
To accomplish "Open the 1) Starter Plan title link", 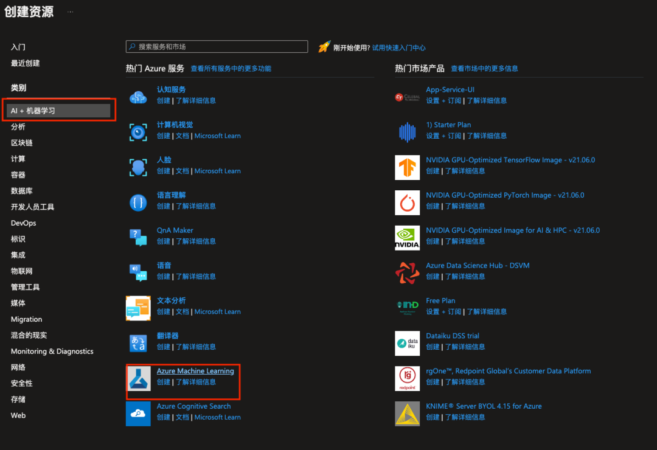I will (x=448, y=125).
